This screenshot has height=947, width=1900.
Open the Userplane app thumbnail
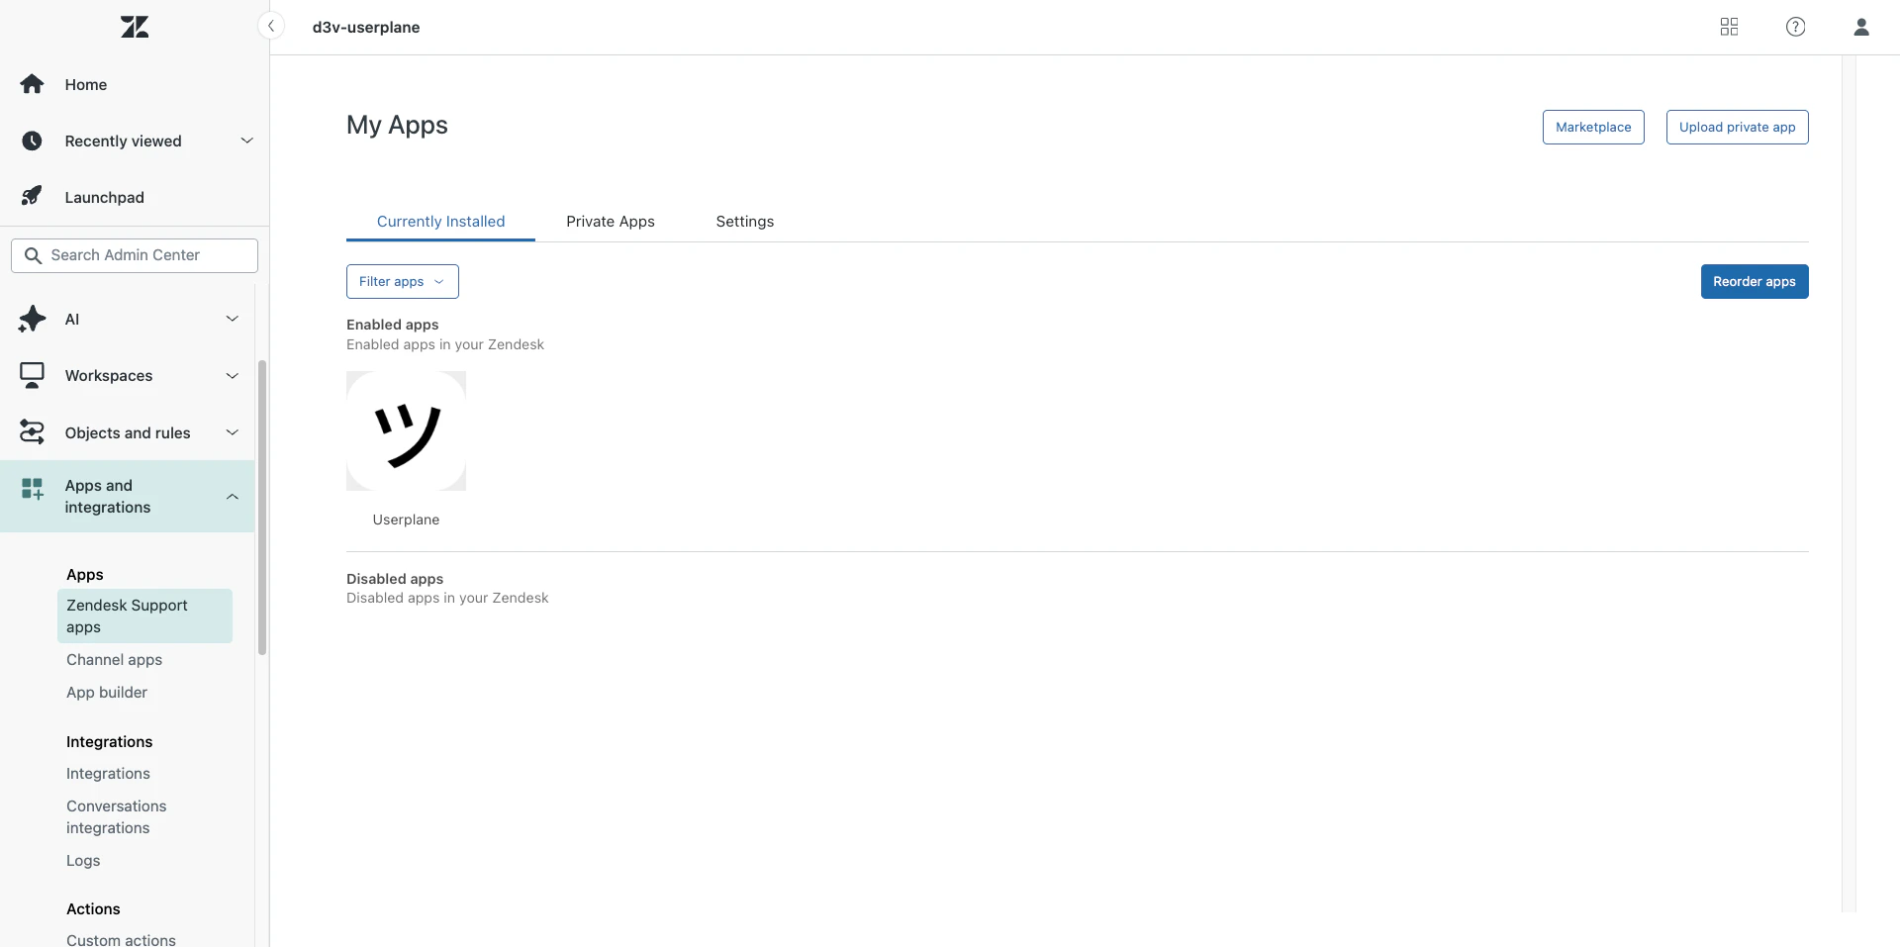[x=406, y=430]
